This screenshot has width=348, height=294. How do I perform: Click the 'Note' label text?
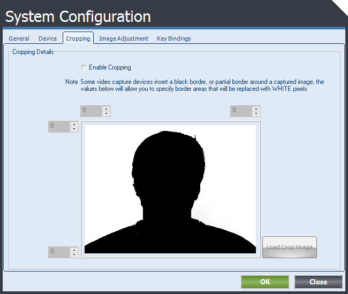click(71, 82)
